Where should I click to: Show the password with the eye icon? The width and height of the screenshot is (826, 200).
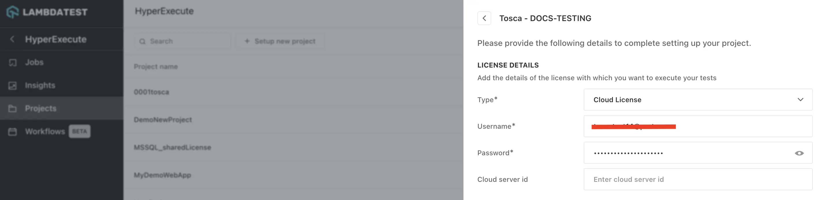point(799,153)
